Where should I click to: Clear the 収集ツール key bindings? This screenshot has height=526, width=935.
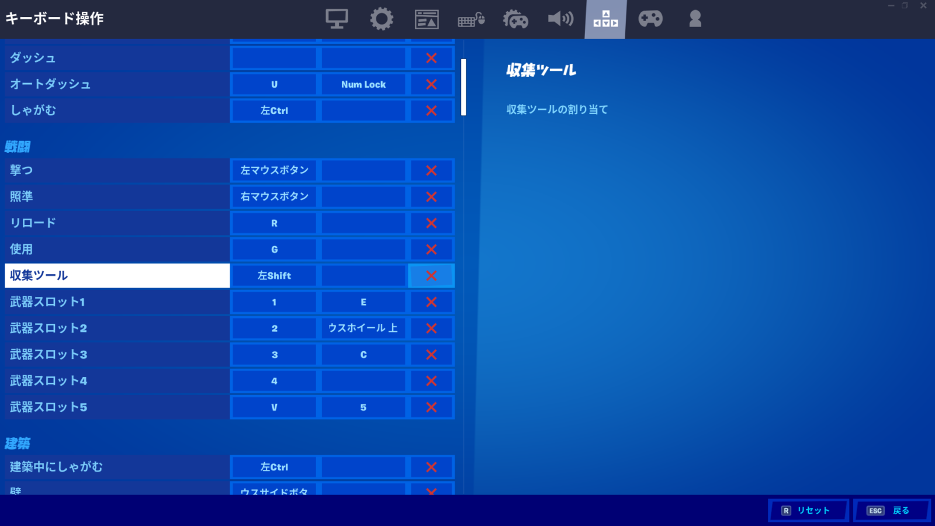(x=431, y=276)
